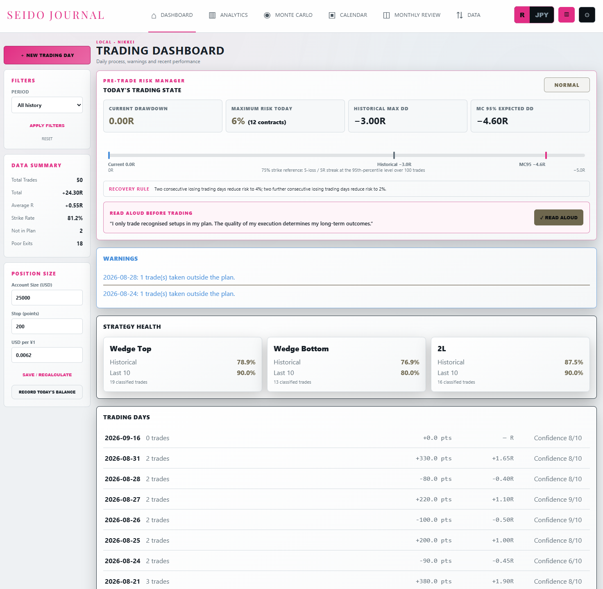Screen dimensions: 603x589
Task: Click the Data up-down arrows icon
Action: point(460,16)
